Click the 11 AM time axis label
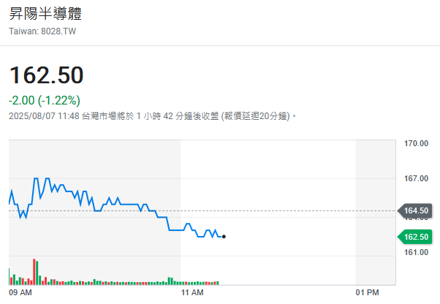 click(192, 292)
